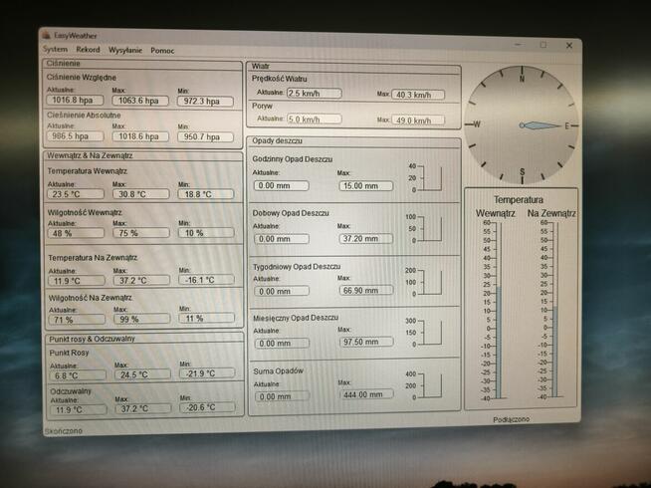Open the Wysyłanie menu
The width and height of the screenshot is (651, 488).
coord(125,50)
